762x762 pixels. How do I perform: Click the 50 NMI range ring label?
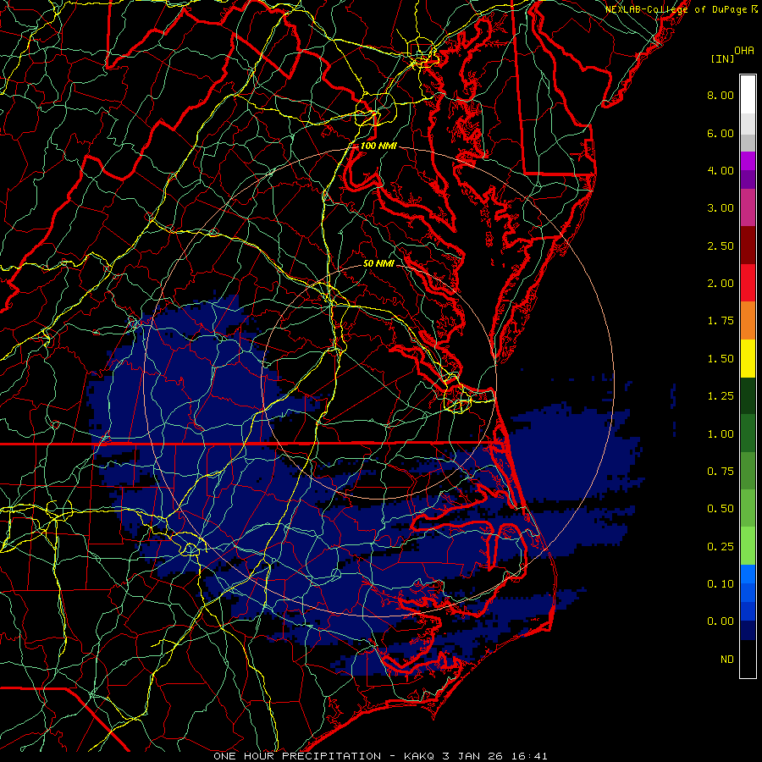(378, 263)
